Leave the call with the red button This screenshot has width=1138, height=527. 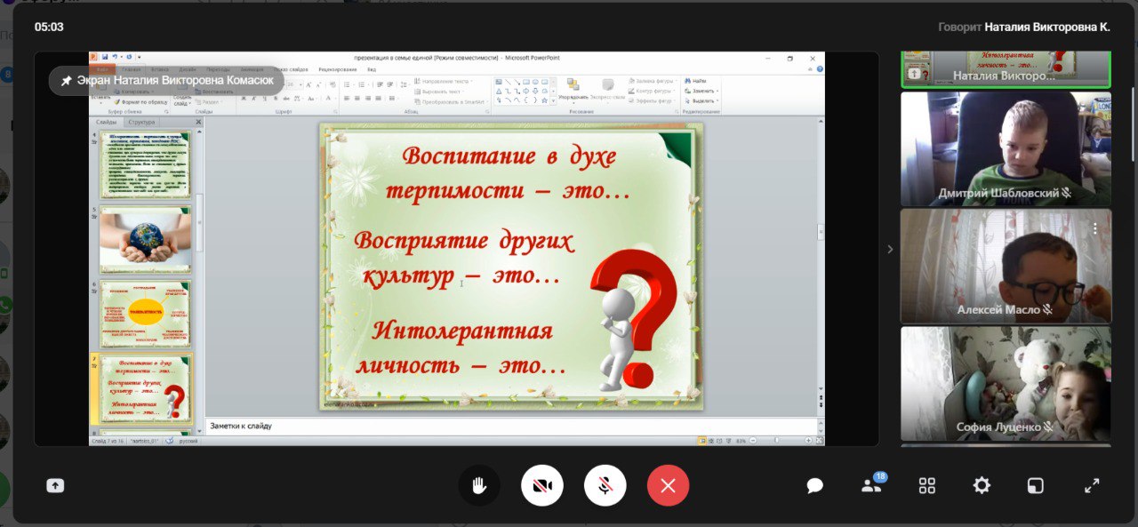tap(668, 485)
